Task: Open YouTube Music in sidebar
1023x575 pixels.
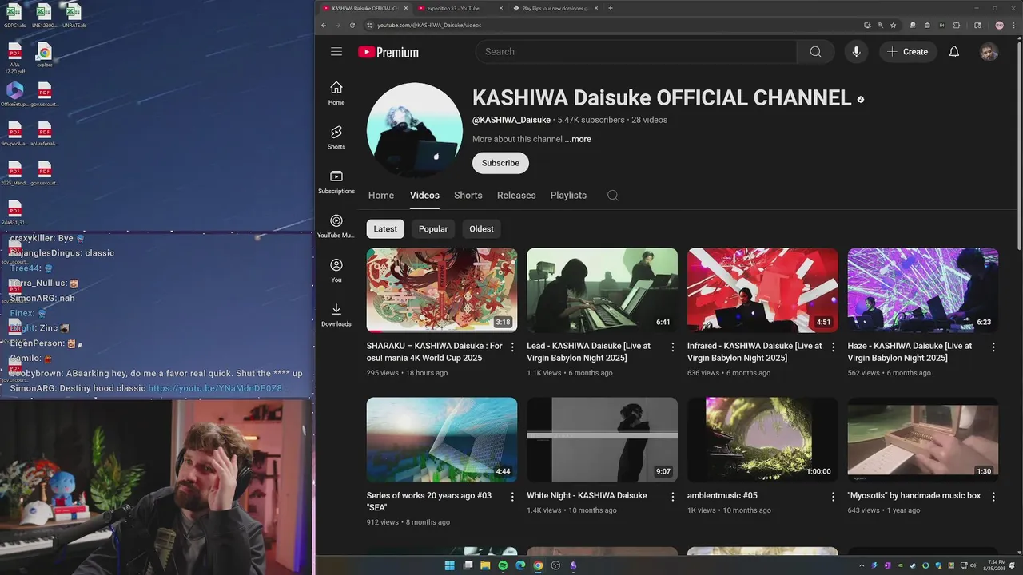Action: click(x=336, y=226)
